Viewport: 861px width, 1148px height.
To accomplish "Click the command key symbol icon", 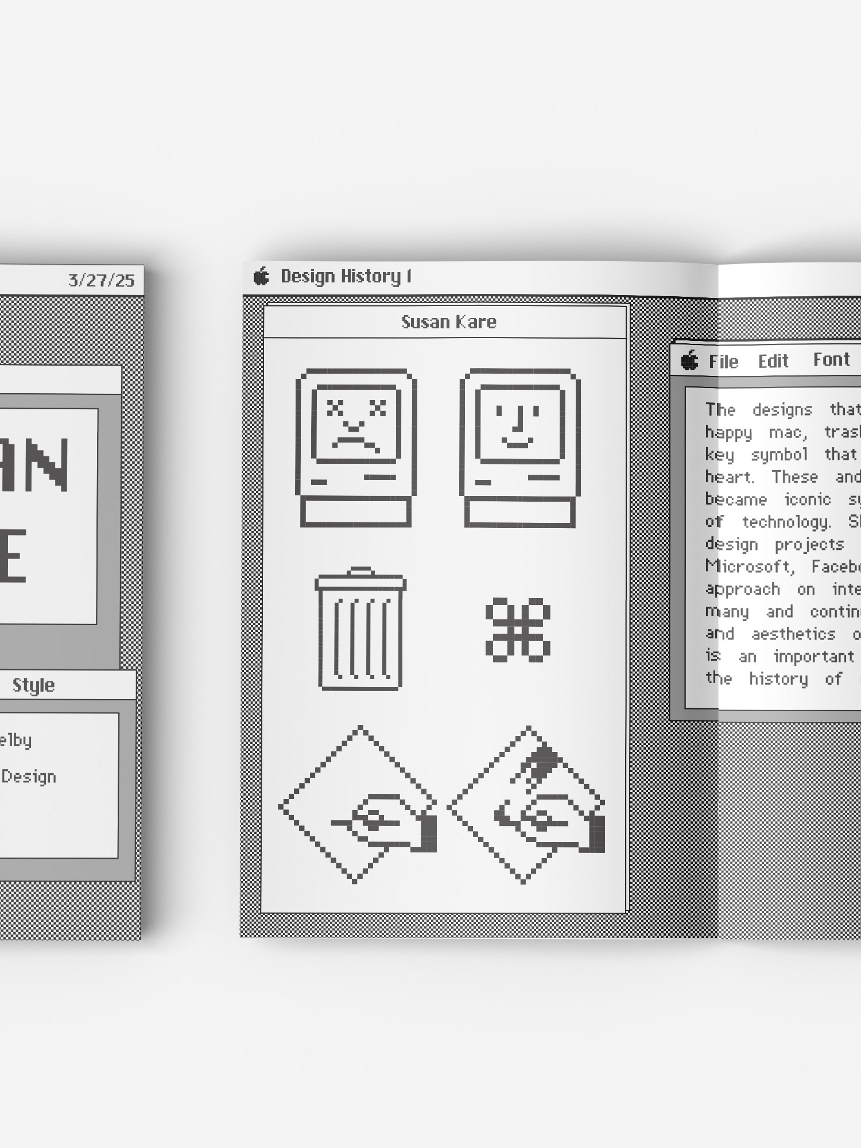I will (x=518, y=630).
